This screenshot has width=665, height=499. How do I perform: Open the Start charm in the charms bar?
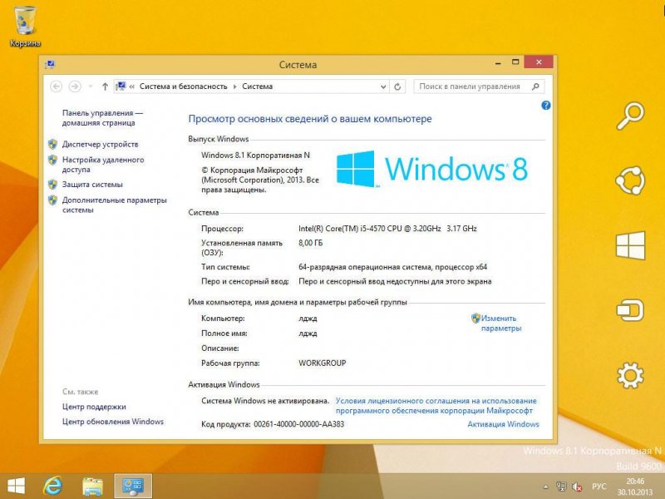630,245
